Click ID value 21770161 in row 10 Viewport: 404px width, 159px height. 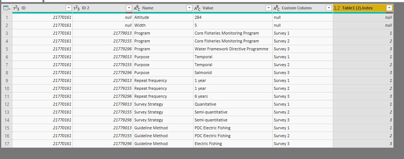[x=43, y=89]
